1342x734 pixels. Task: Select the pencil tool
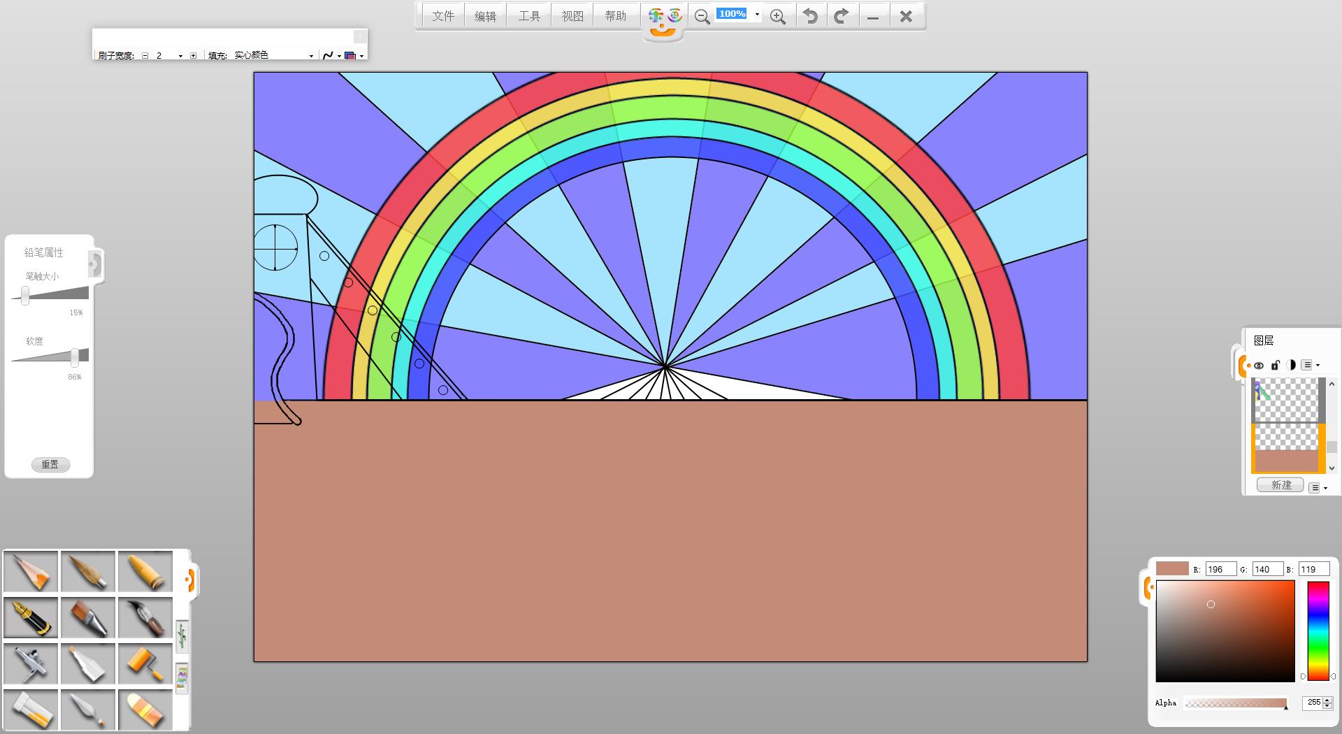click(x=31, y=572)
